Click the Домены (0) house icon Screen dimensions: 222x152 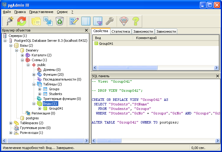(39, 70)
